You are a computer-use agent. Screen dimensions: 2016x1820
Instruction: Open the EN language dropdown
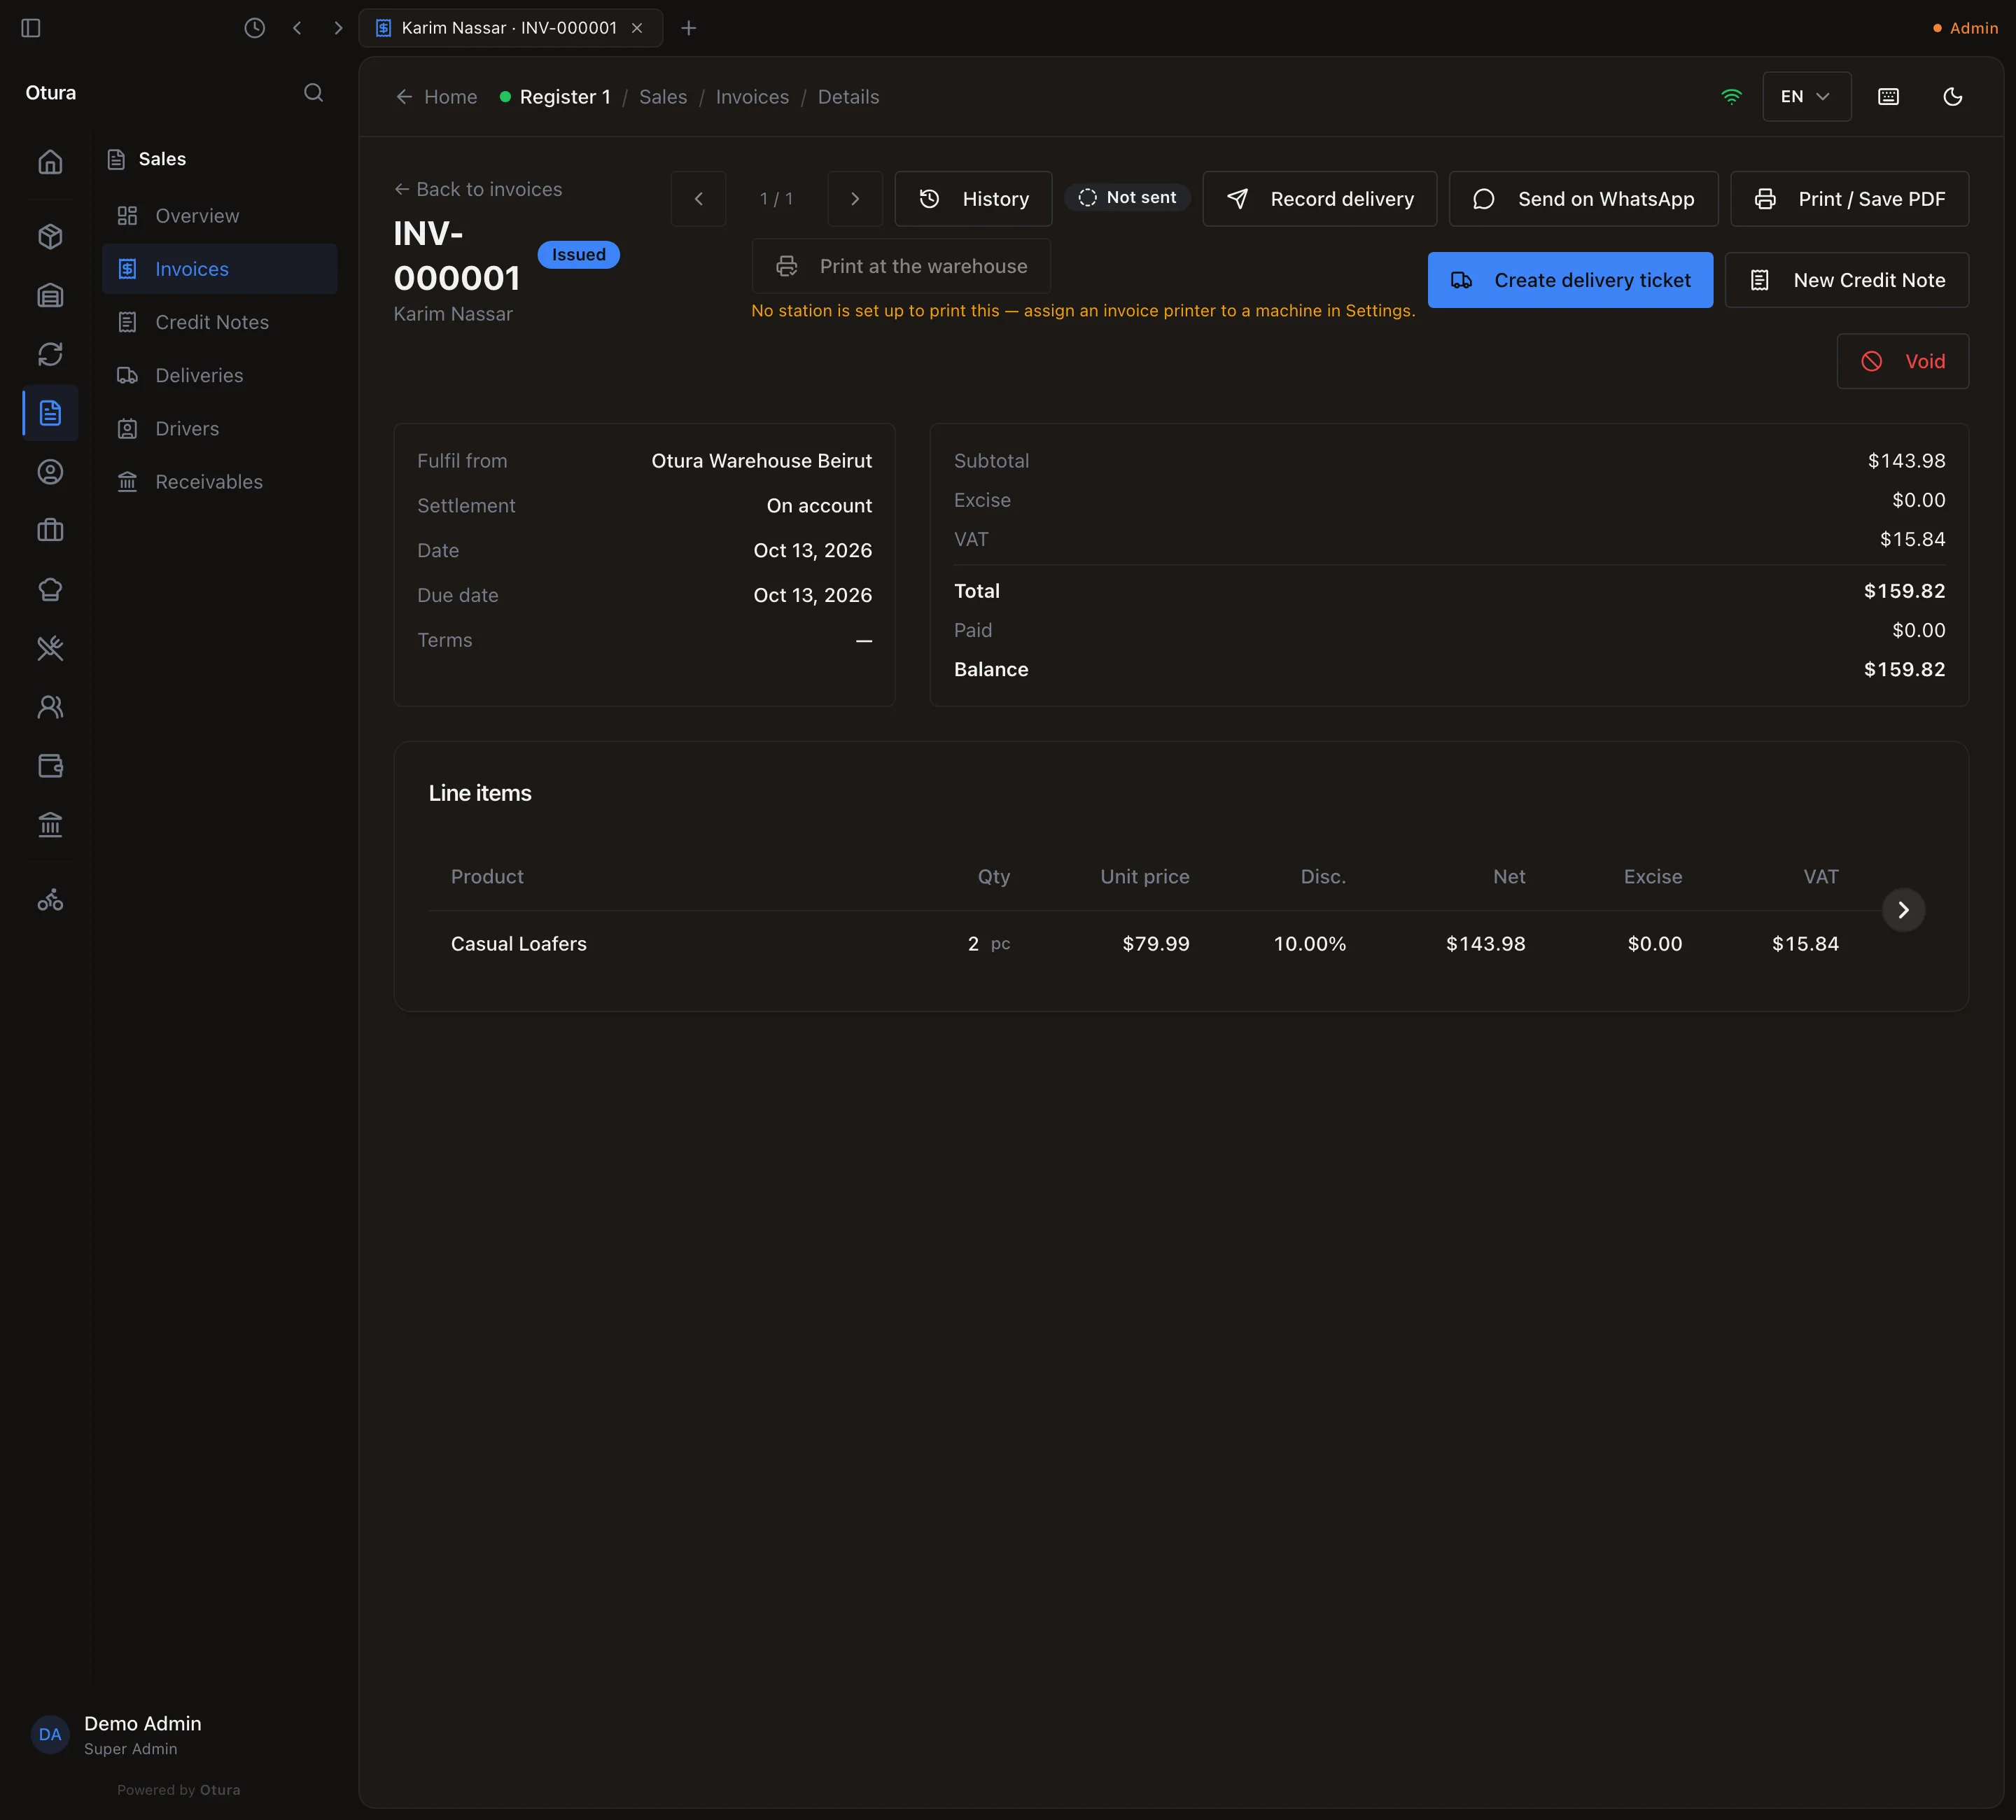point(1806,97)
